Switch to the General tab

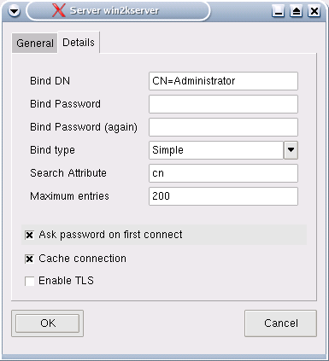[35, 44]
